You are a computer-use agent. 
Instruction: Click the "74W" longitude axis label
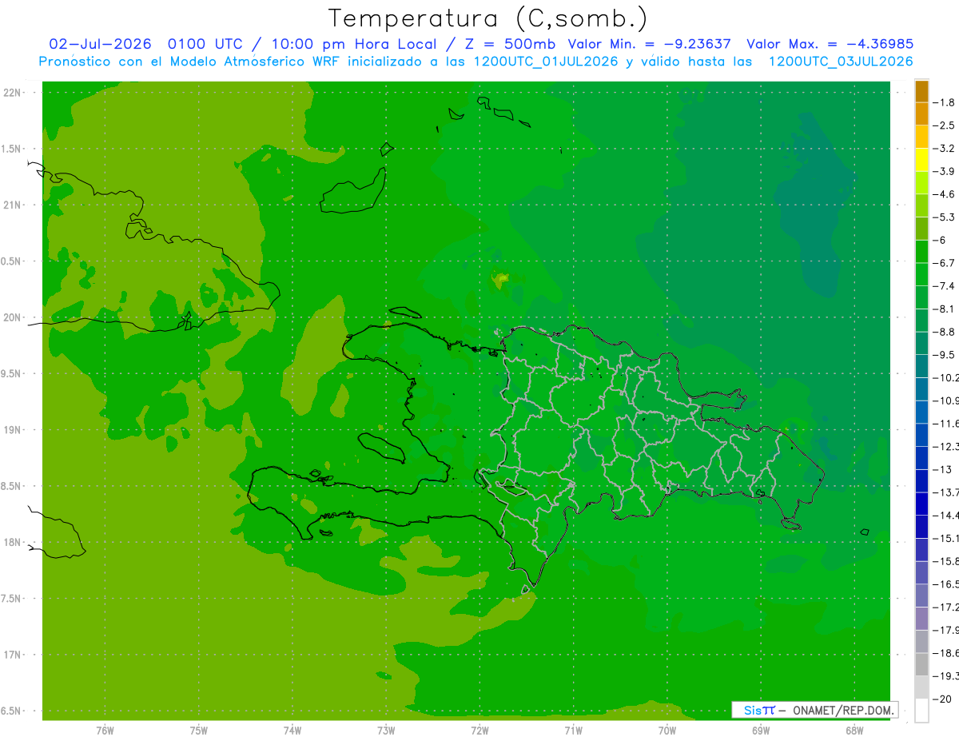pyautogui.click(x=292, y=730)
